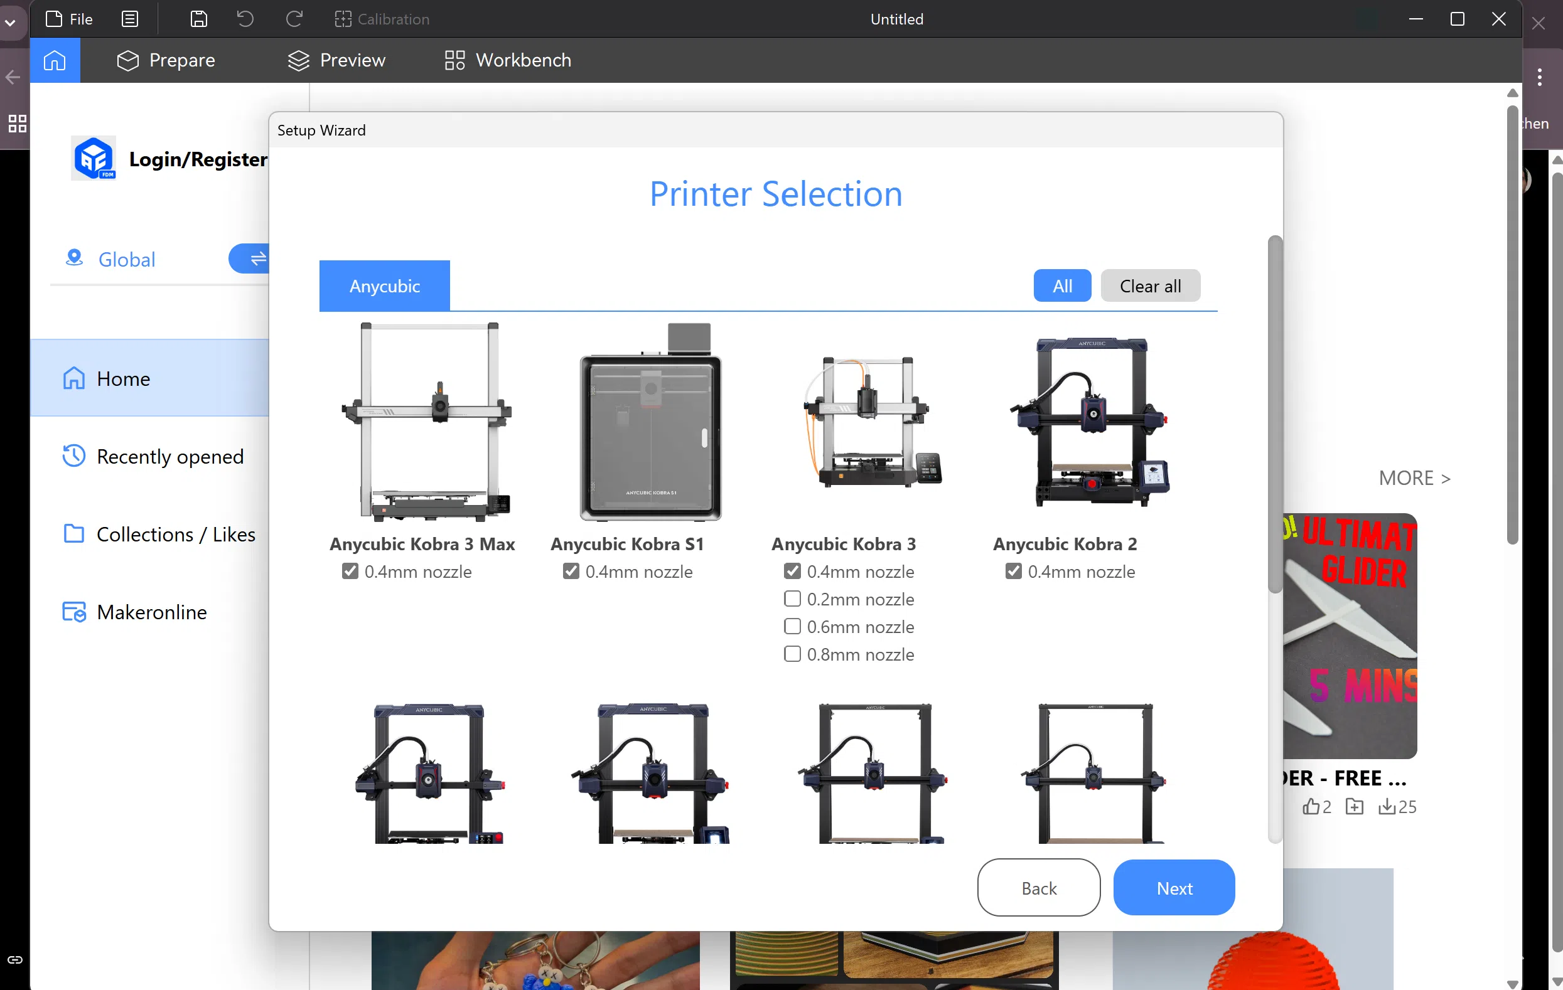Click the back arrow in background window
The height and width of the screenshot is (990, 1563).
click(13, 77)
